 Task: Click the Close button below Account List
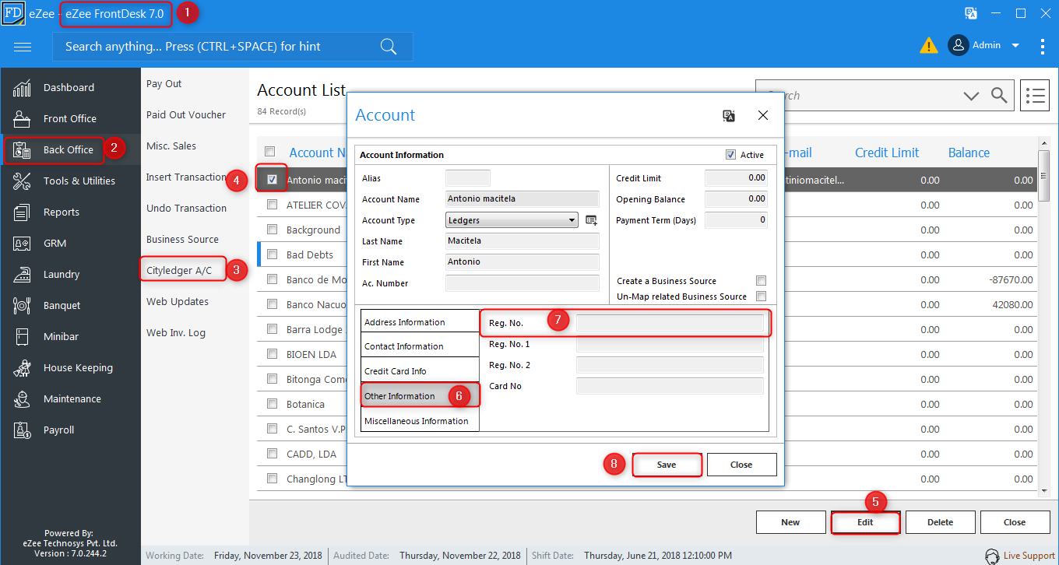(1015, 522)
